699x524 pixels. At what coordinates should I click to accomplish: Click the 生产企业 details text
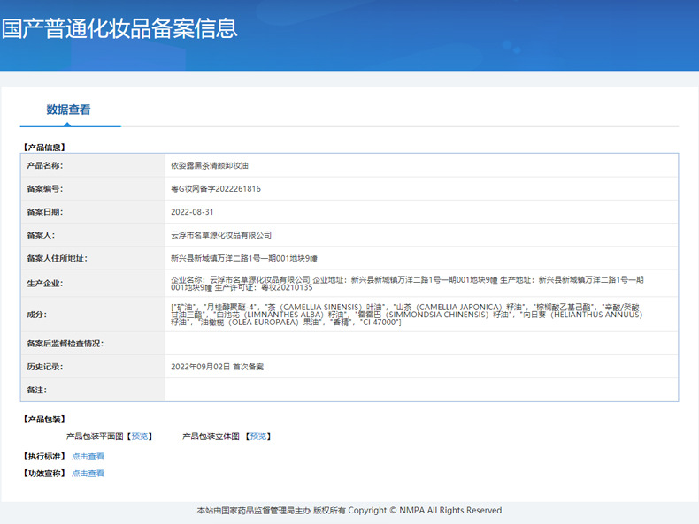pyautogui.click(x=407, y=284)
